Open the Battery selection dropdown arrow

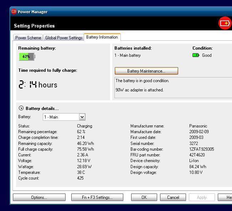click(82, 117)
